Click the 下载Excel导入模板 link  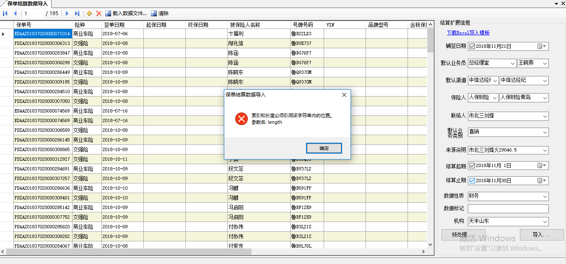click(468, 33)
